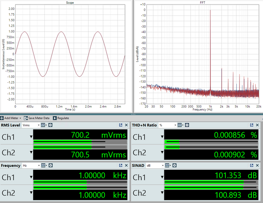Open RMS Level display mode icon
This screenshot has width=263, height=203.
44,125
